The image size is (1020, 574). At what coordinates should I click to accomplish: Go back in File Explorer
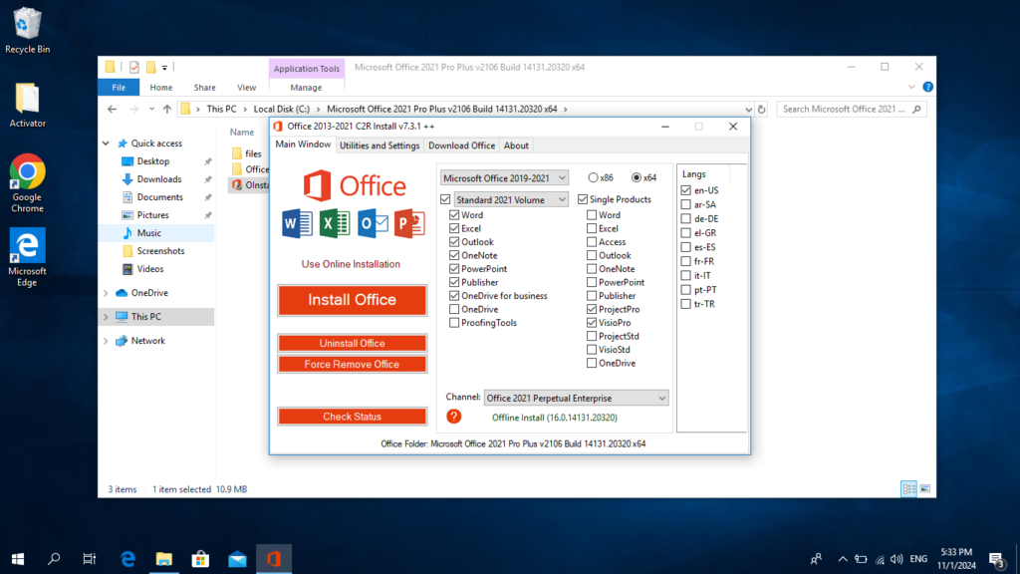112,110
